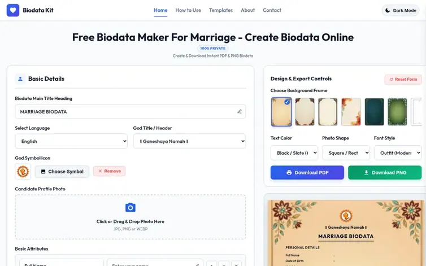Open the Contact page
The height and width of the screenshot is (266, 426).
pyautogui.click(x=272, y=10)
